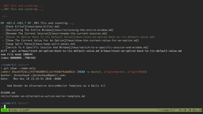Place cursor at the bottom shell prompt
203x114 pixels.
5,107
